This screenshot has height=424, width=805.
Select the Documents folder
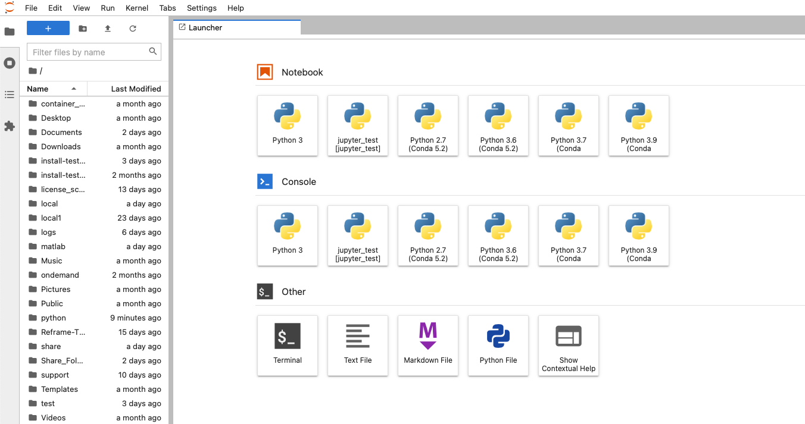click(94, 132)
